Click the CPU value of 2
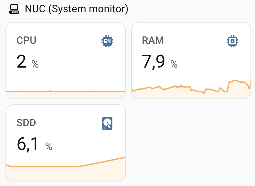Viewport: 255px width, 186px height. tap(22, 61)
